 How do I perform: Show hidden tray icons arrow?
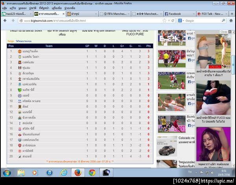196,173
